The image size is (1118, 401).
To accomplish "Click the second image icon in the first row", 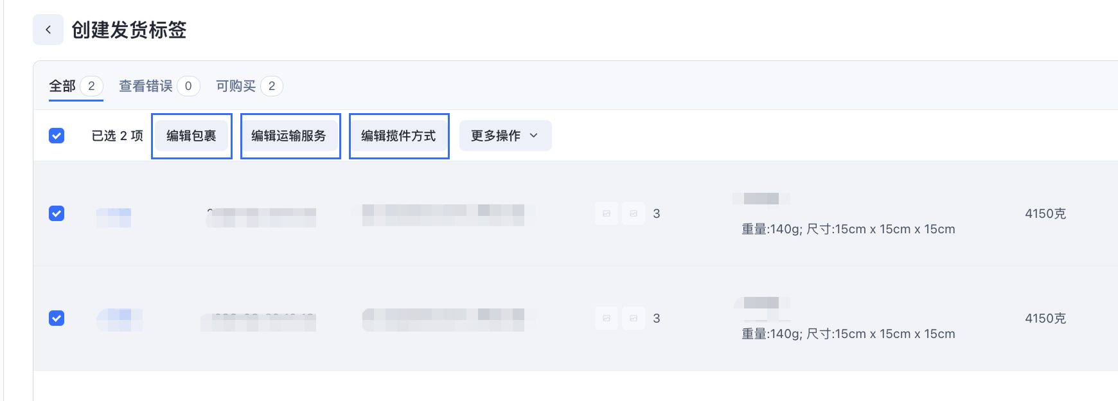I will coord(634,213).
